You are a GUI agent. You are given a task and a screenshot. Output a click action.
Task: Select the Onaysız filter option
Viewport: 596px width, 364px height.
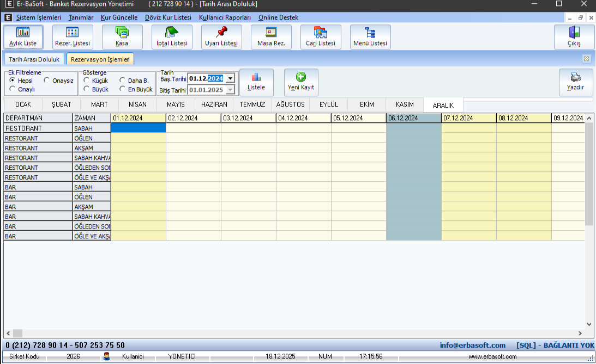point(47,81)
